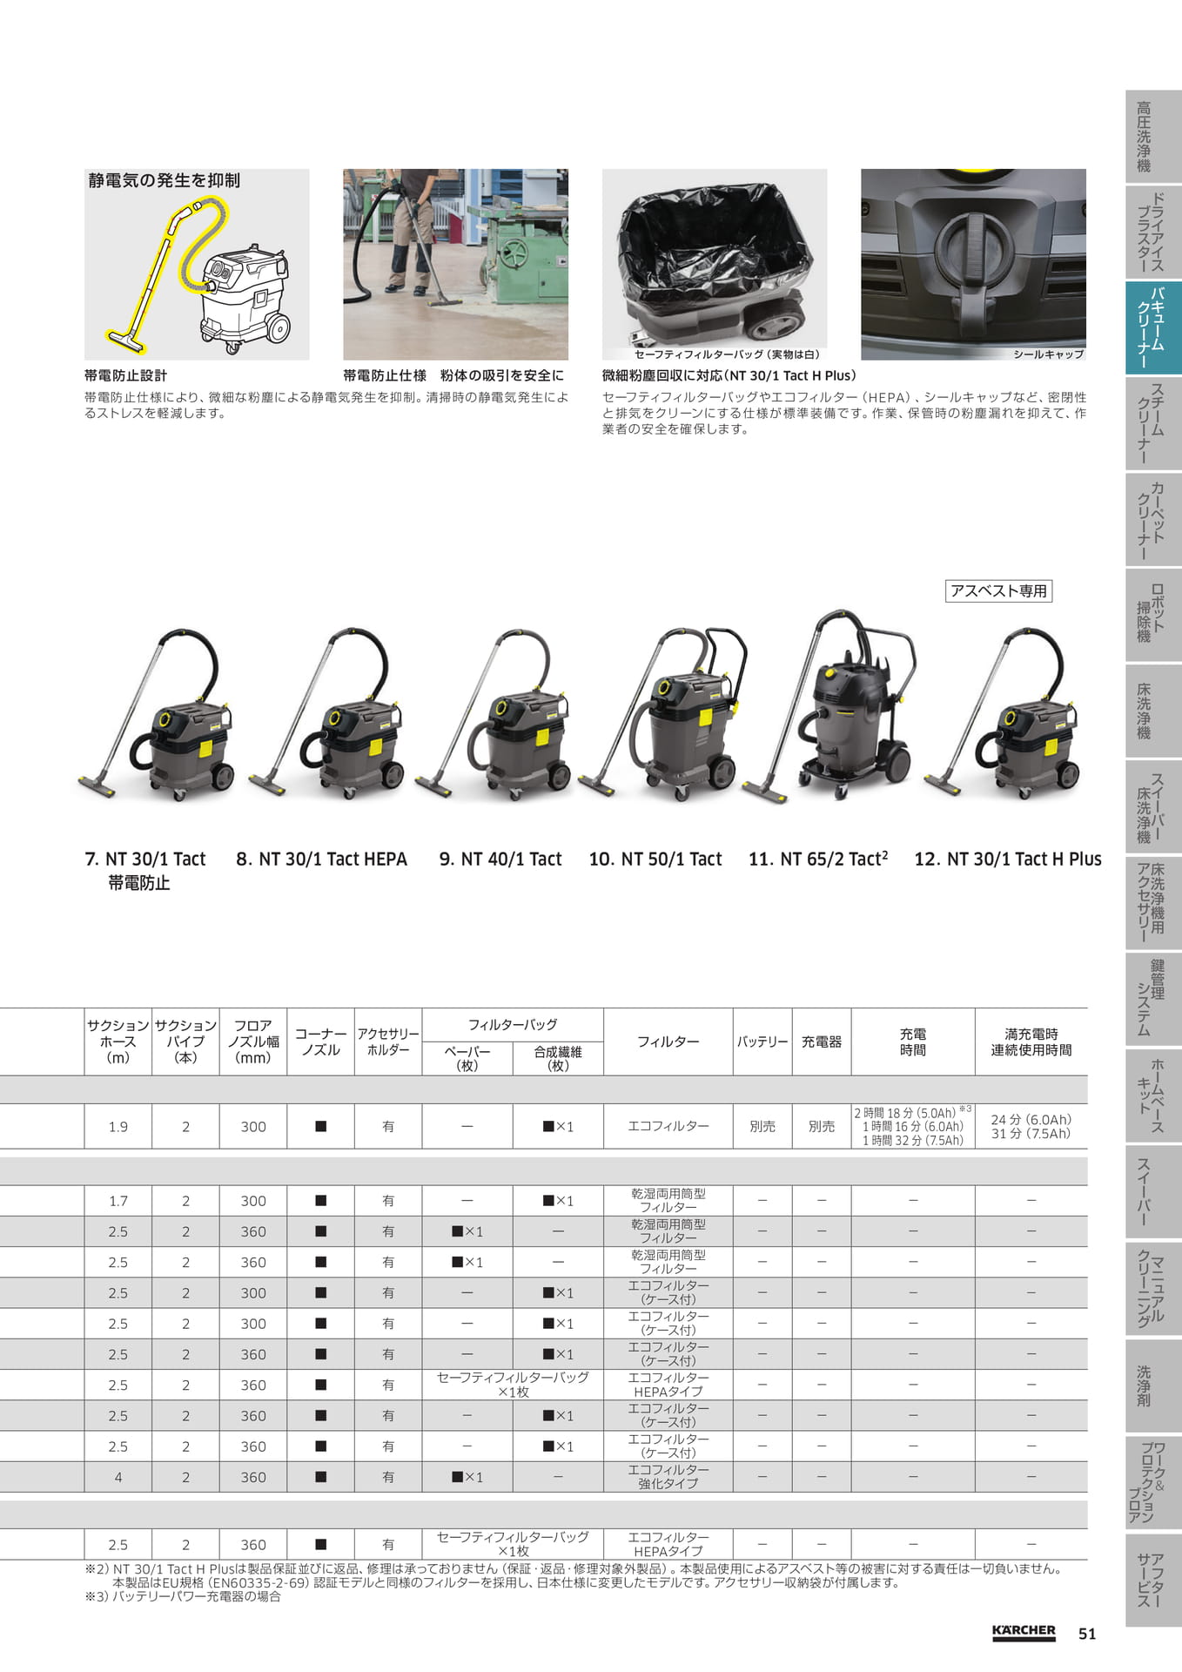Screen dimensions: 1182x1672
Task: Go to the アフターサービス side tab
Action: pyautogui.click(x=1153, y=1579)
